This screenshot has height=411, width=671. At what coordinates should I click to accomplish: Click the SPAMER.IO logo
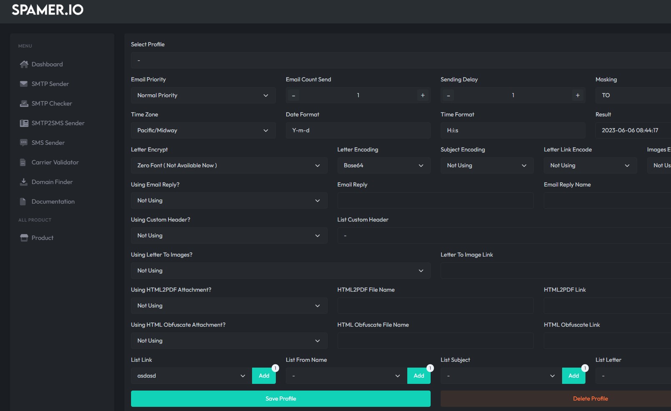48,10
